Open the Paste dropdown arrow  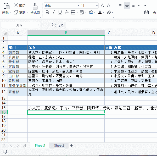10,13
